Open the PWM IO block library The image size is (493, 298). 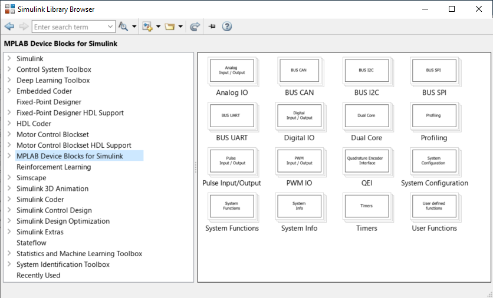point(299,161)
